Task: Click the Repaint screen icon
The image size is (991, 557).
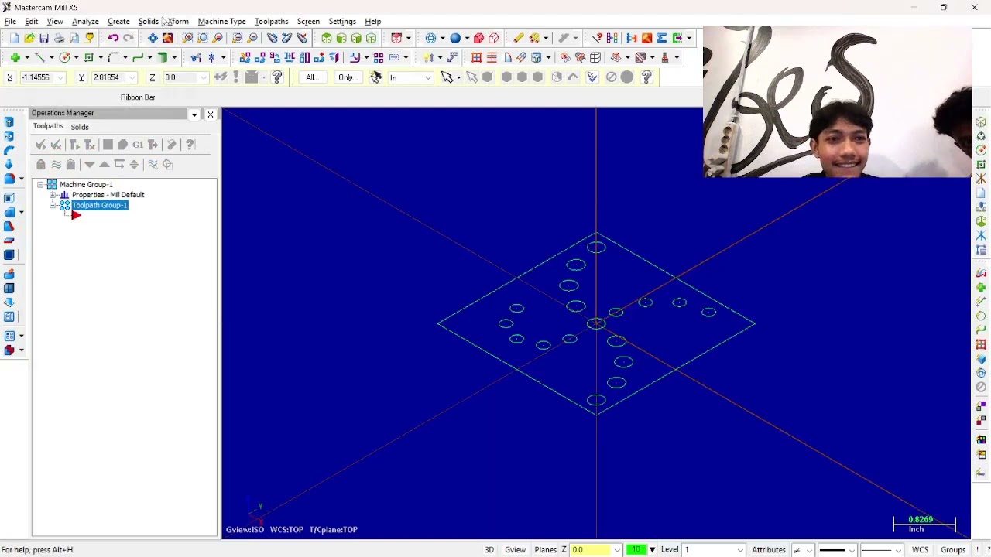Action: pos(167,38)
